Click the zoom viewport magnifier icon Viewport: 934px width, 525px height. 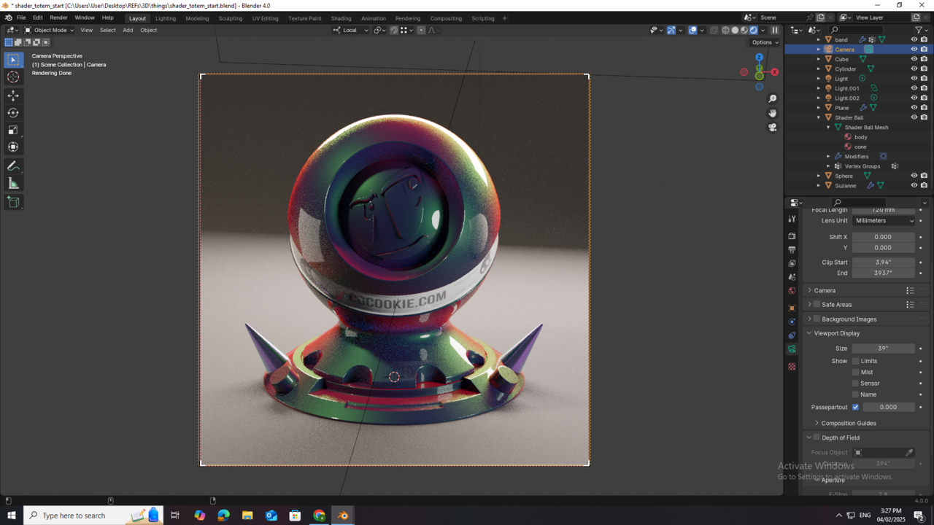pos(773,98)
